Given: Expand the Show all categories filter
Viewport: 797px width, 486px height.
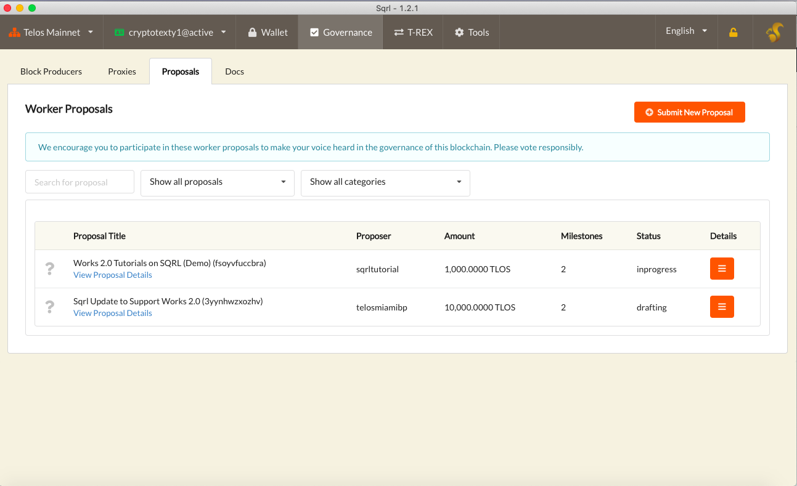Looking at the screenshot, I should click(385, 183).
